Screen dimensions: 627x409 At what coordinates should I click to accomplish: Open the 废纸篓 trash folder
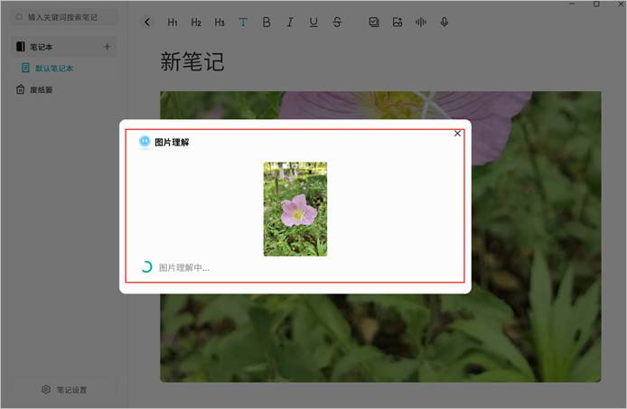pos(42,89)
